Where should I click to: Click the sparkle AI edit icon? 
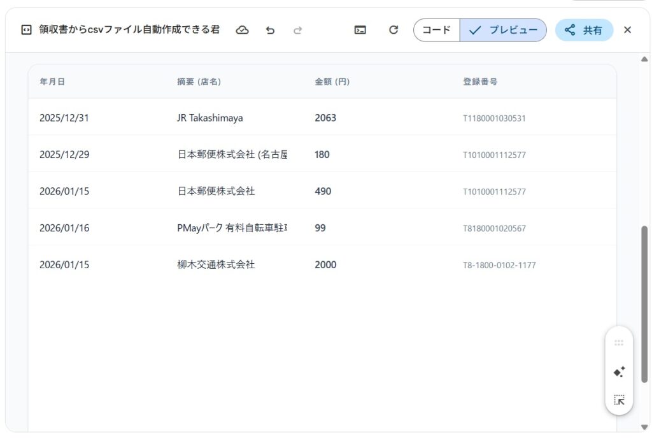[x=619, y=372]
